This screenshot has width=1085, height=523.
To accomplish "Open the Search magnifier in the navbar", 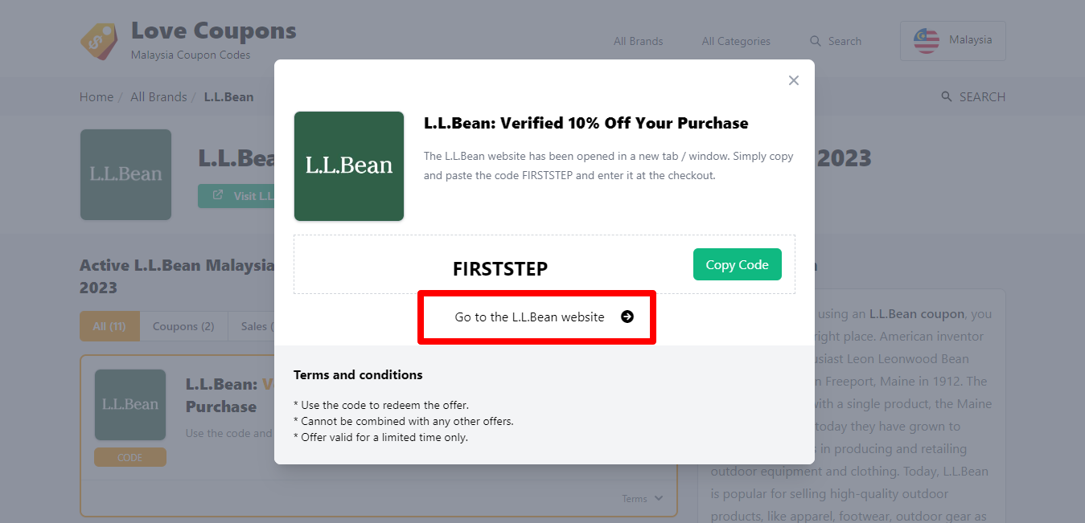I will (x=816, y=41).
